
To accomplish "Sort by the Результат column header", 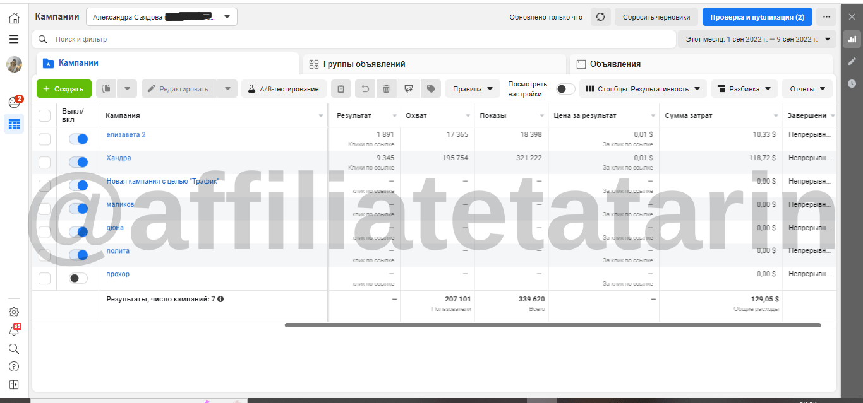I will click(x=354, y=115).
